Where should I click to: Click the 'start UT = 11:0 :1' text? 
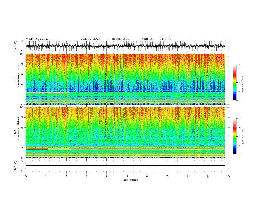(157, 39)
